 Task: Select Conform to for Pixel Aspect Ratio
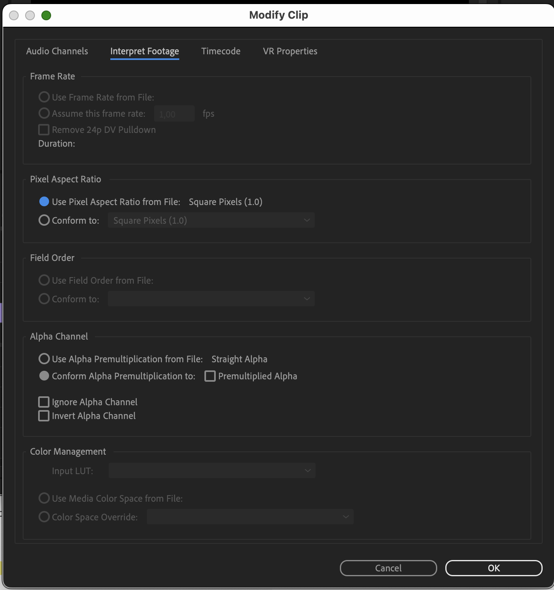pos(44,220)
